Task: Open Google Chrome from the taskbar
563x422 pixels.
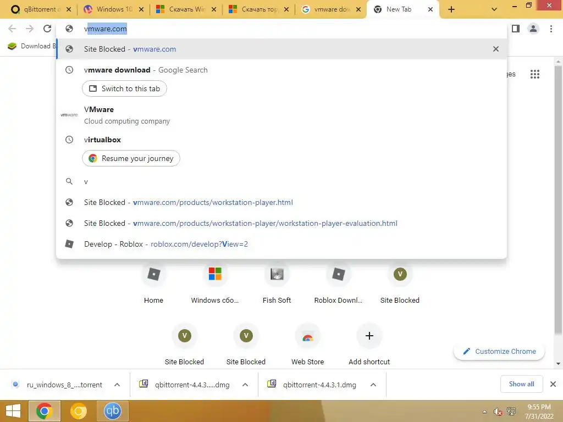Action: tap(44, 411)
